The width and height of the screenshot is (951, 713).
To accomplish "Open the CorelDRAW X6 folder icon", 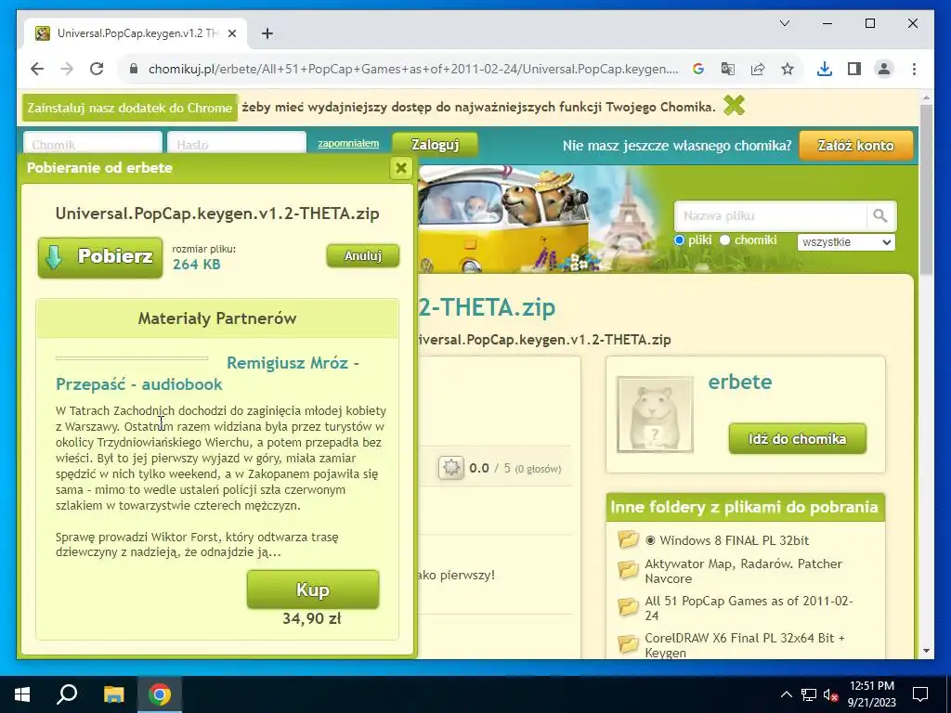I will click(x=629, y=642).
